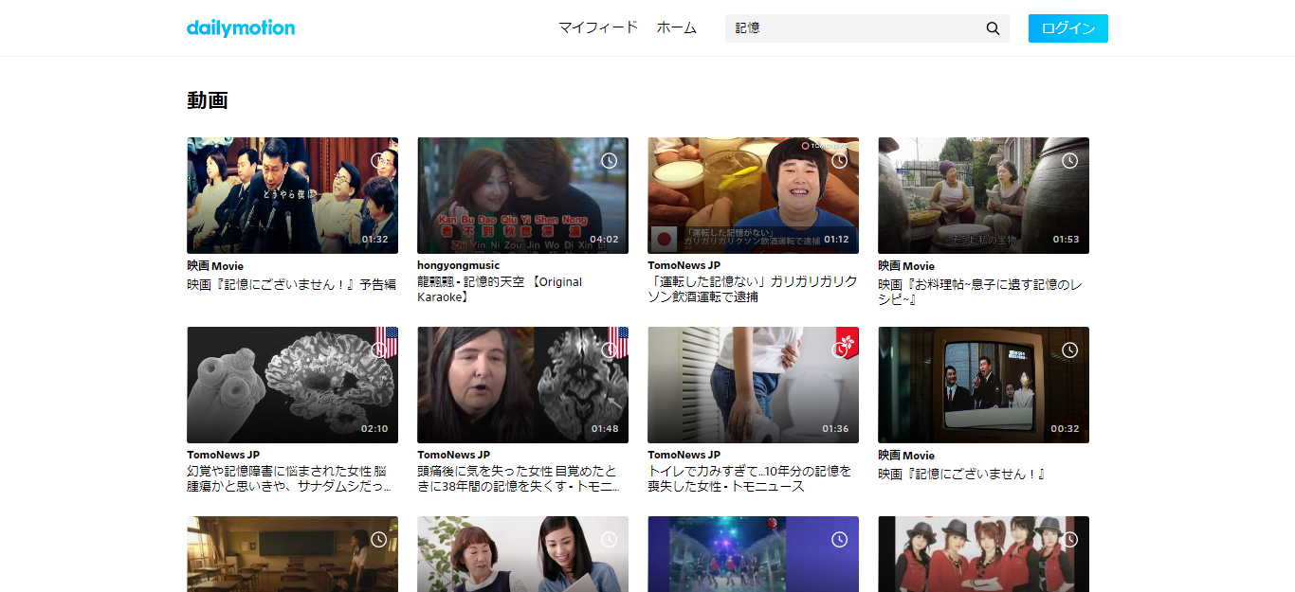Click watch later clock on ガリガリガリクソン video
Image resolution: width=1295 pixels, height=592 pixels.
point(840,160)
